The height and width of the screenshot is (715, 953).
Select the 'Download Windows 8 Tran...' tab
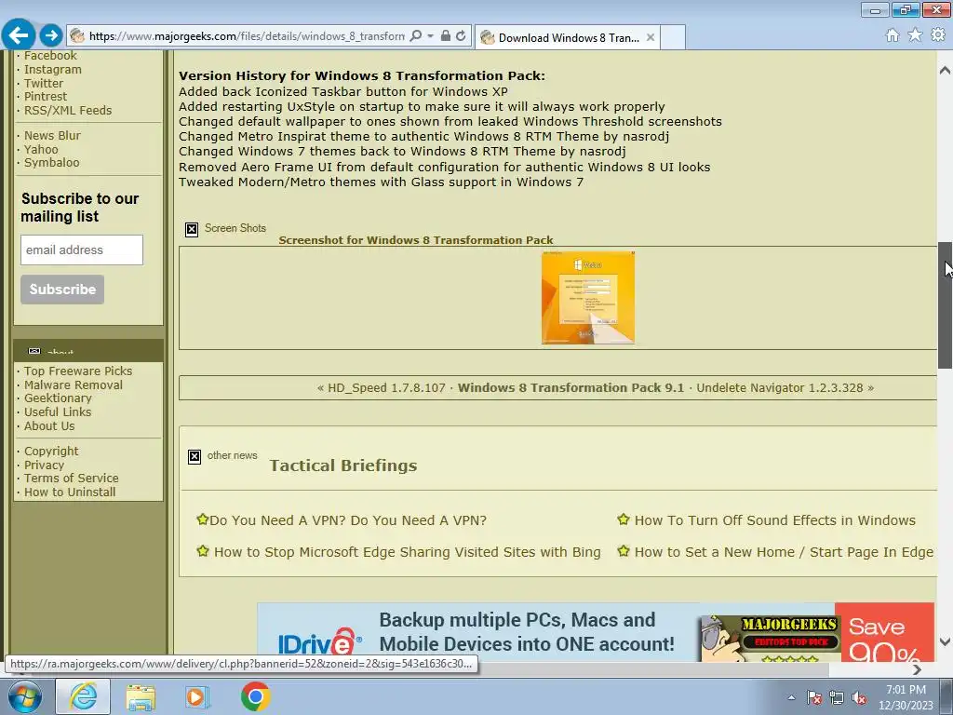pyautogui.click(x=568, y=37)
